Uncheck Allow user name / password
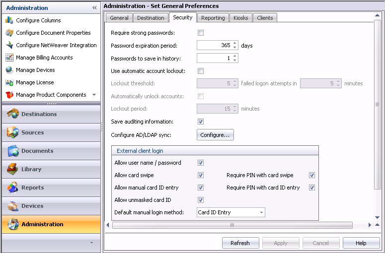 pyautogui.click(x=201, y=163)
